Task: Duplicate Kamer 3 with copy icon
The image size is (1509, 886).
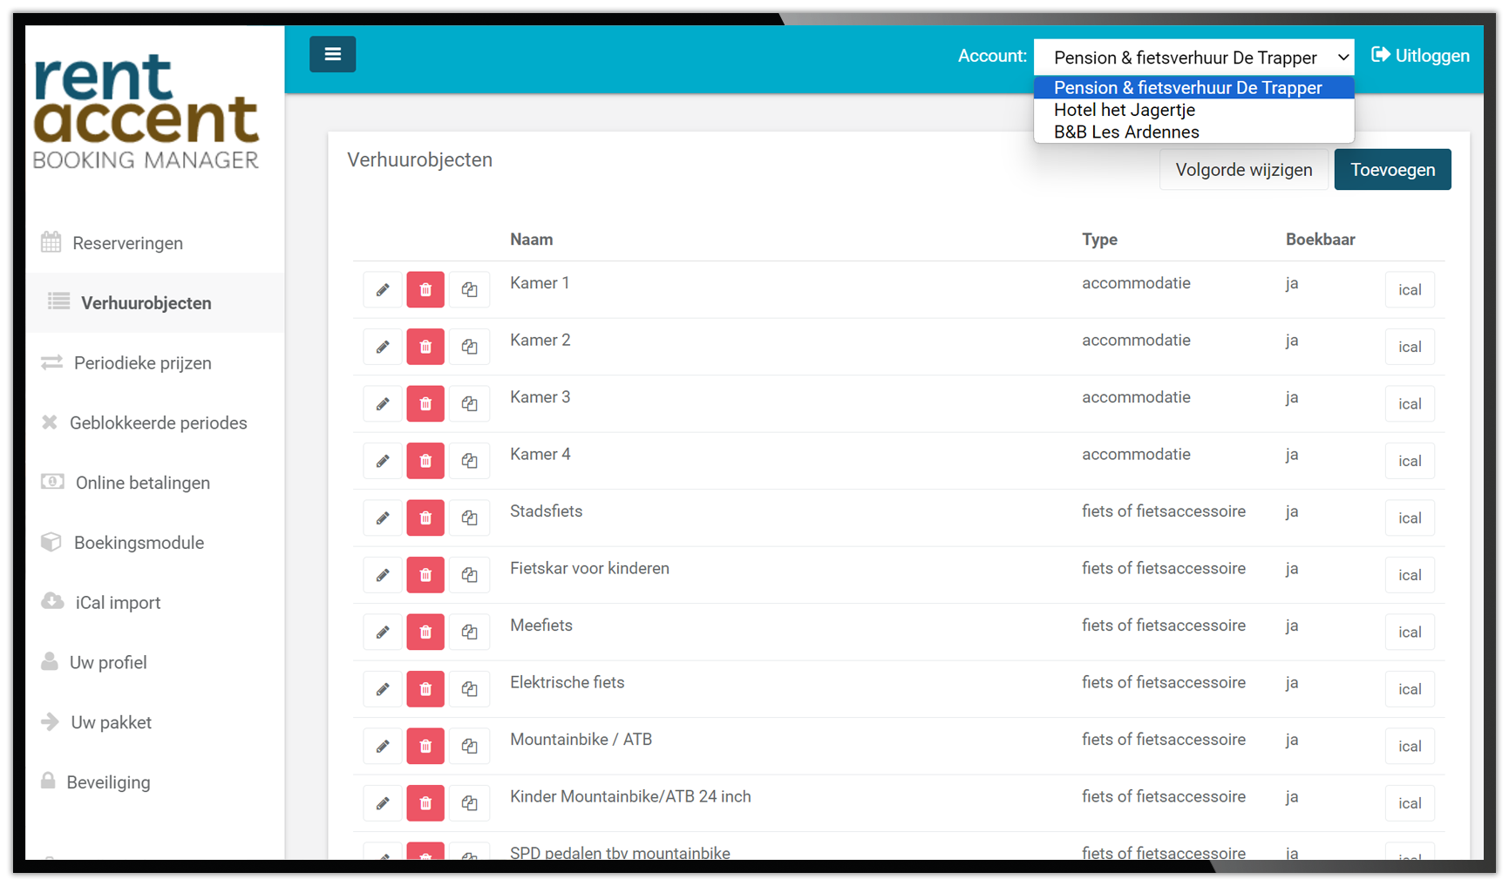Action: tap(470, 404)
